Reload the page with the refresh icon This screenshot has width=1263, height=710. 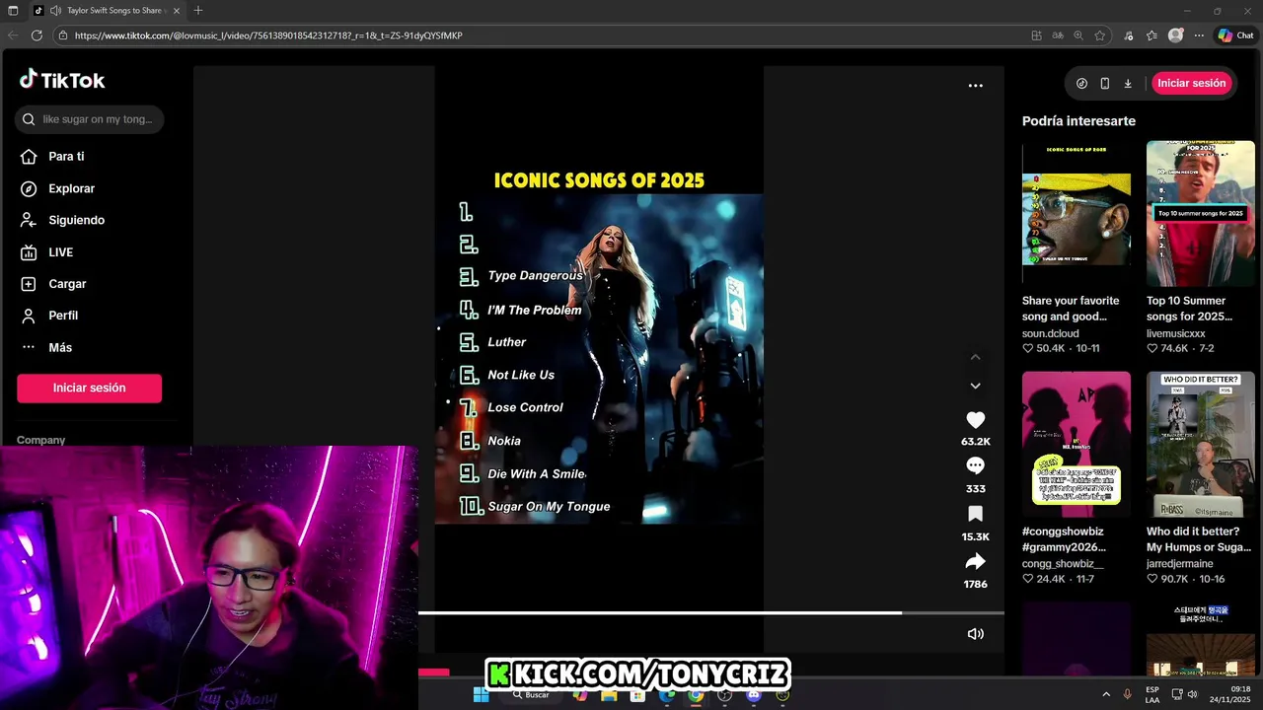tap(37, 35)
